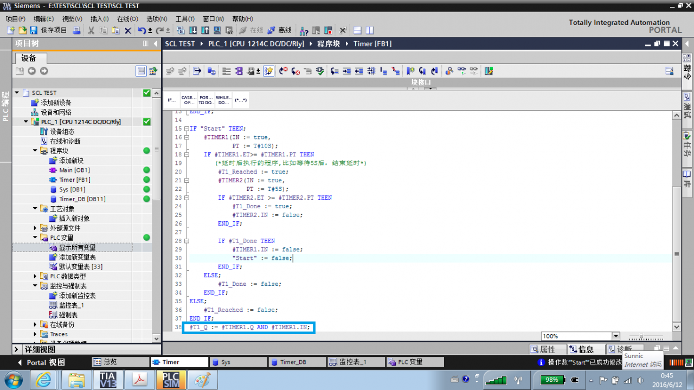Click the print icon in main toolbar
Screen dimensions: 694x390
coord(76,30)
